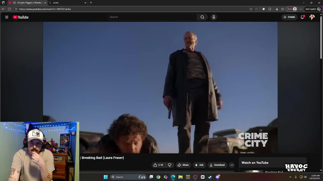Image resolution: width=323 pixels, height=181 pixels.
Task: Click the Create button on YouTube
Action: click(x=289, y=17)
